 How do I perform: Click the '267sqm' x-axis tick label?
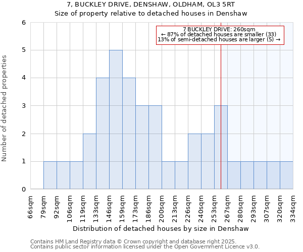(227, 209)
